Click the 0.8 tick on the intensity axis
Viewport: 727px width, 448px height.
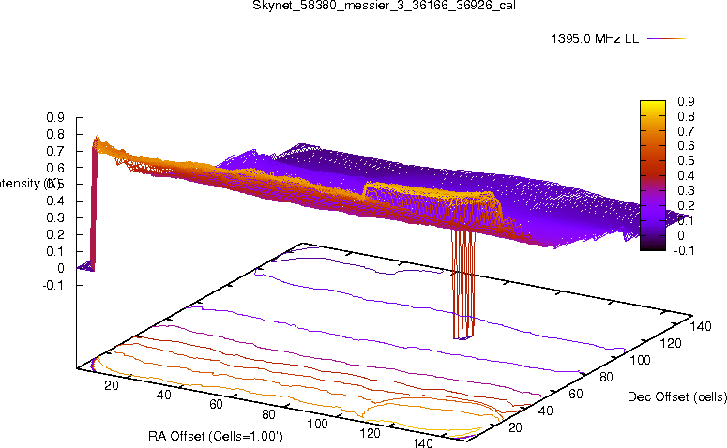tap(54, 134)
